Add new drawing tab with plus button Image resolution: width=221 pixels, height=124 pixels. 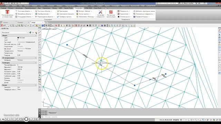47,22
